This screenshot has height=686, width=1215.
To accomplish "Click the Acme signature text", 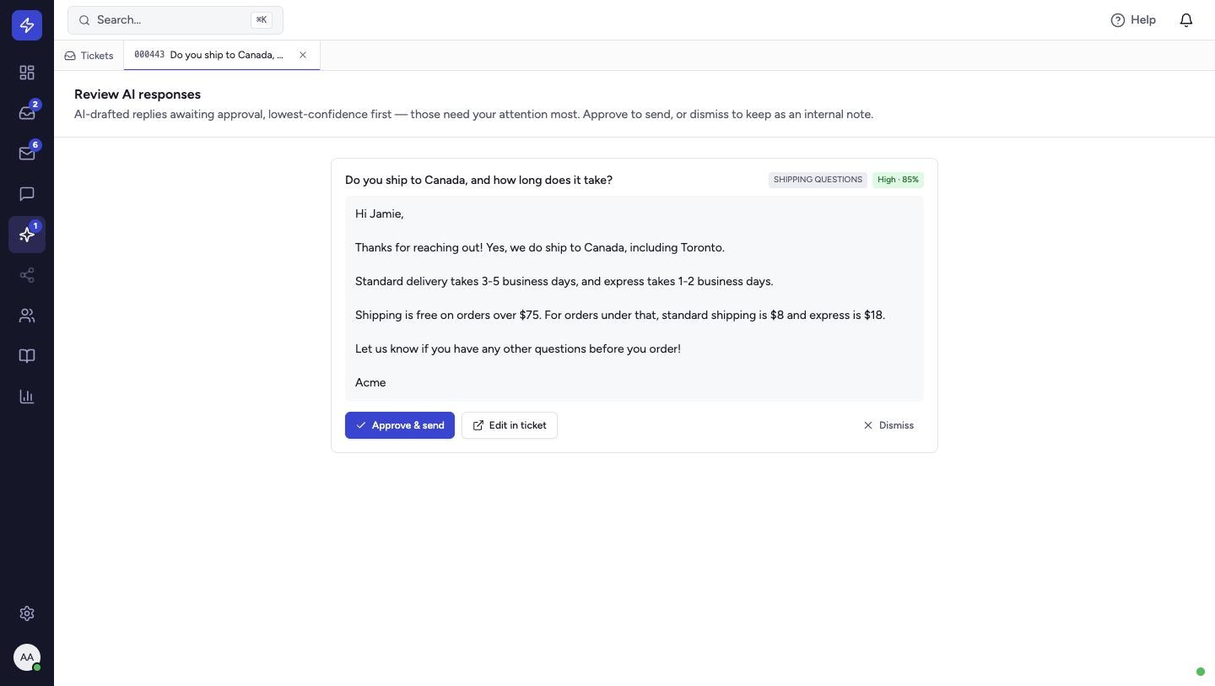I will pyautogui.click(x=370, y=382).
